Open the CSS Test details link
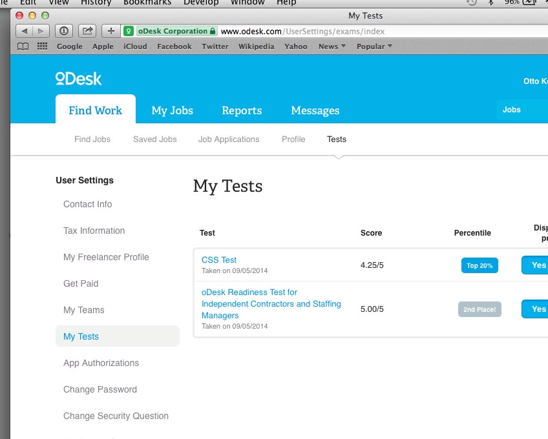The width and height of the screenshot is (548, 439). 219,260
